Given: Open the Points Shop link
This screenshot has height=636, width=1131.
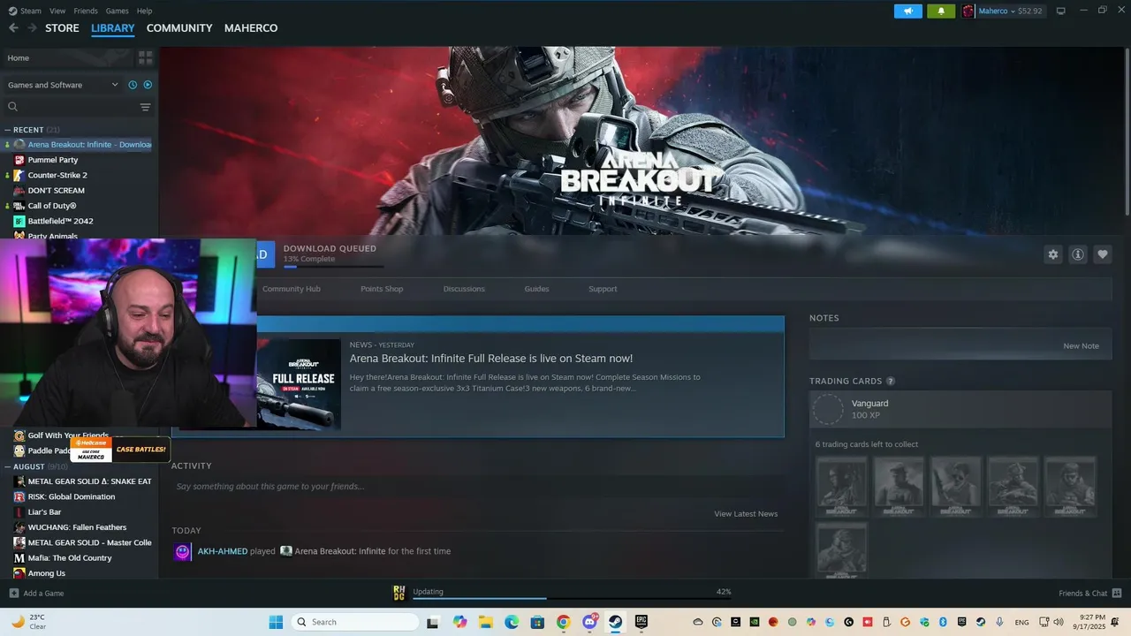Looking at the screenshot, I should click(382, 289).
